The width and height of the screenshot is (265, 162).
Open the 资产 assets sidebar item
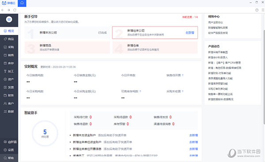(x=9, y=79)
